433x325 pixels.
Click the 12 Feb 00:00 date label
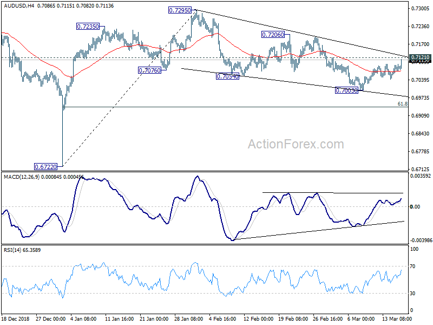pyautogui.click(x=259, y=318)
